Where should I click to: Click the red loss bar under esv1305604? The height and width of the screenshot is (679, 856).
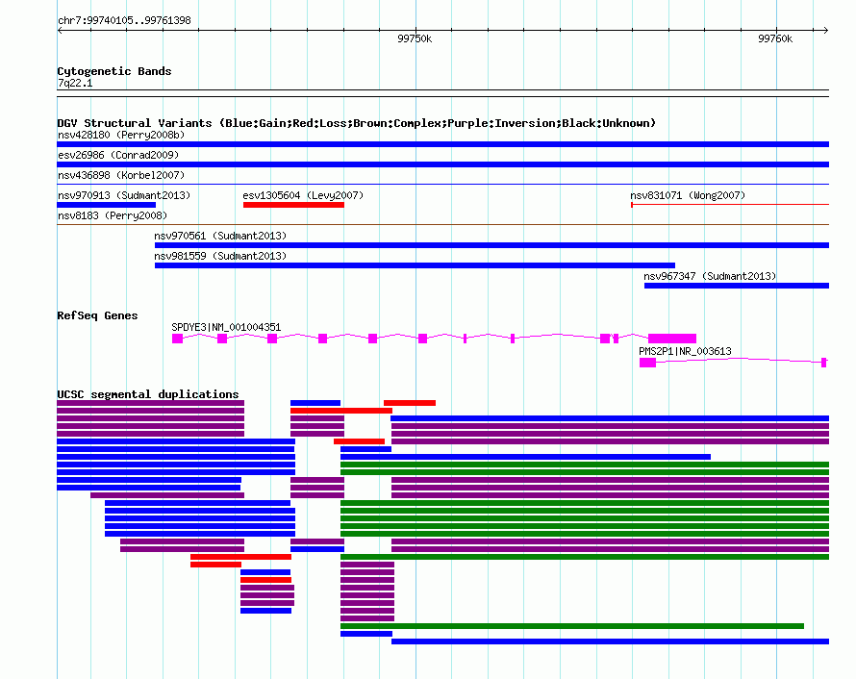(293, 205)
